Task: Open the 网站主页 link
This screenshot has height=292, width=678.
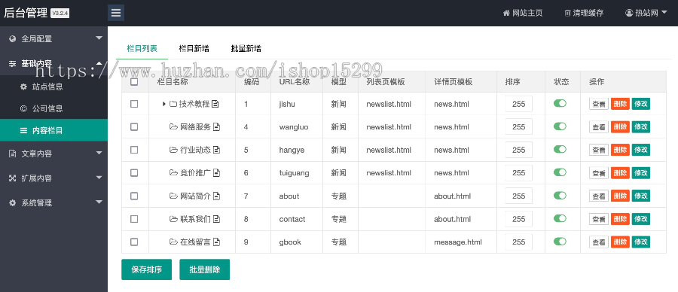Action: click(x=523, y=13)
